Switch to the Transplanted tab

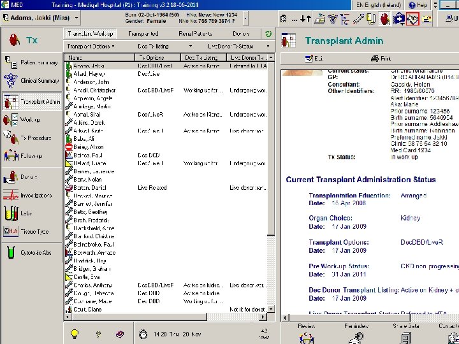pyautogui.click(x=143, y=33)
